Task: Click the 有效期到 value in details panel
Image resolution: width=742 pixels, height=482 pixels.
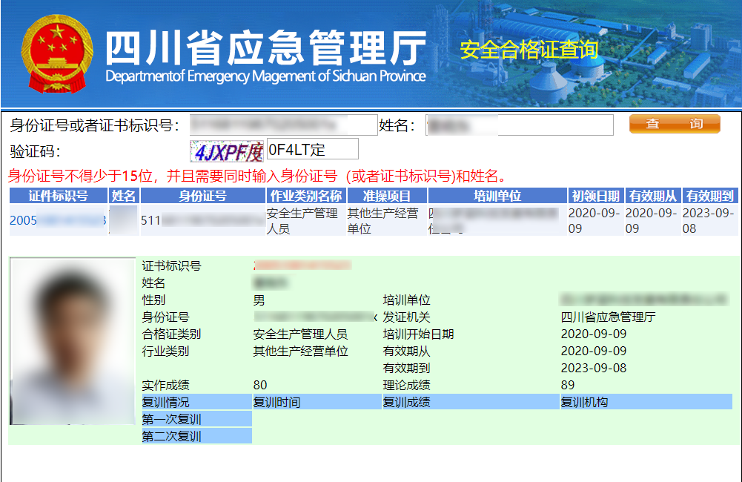Action: [x=594, y=368]
